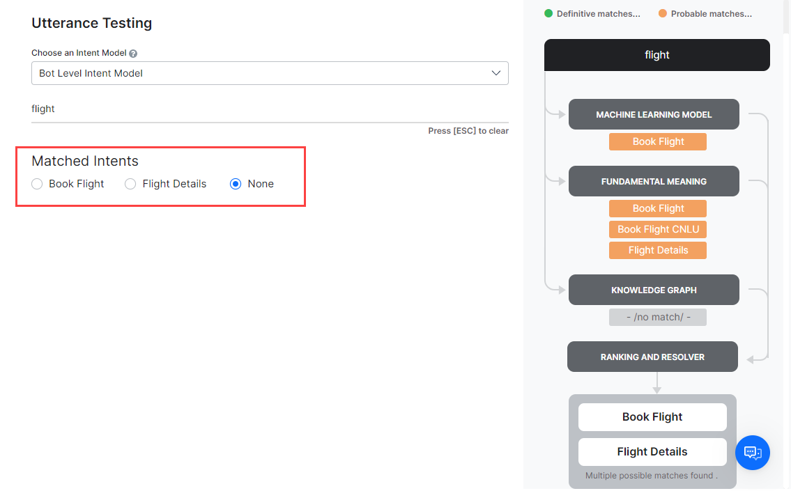Screen dimensions: 791x491
Task: Expand the Knowledge Graph node
Action: coord(654,290)
